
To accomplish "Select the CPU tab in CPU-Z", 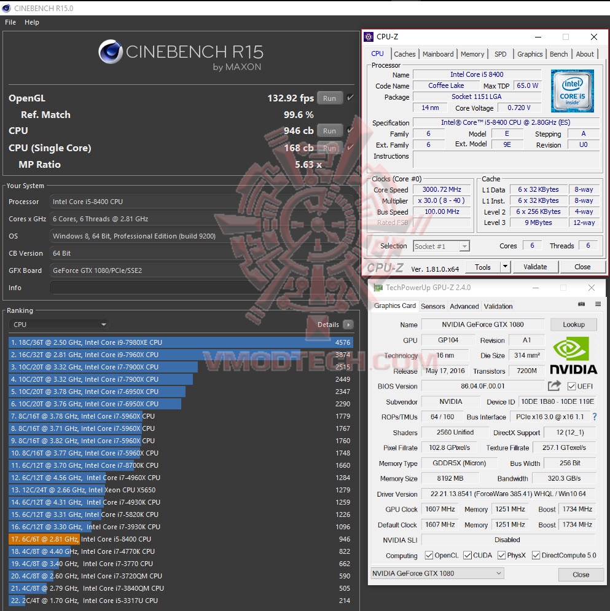I will tap(377, 53).
